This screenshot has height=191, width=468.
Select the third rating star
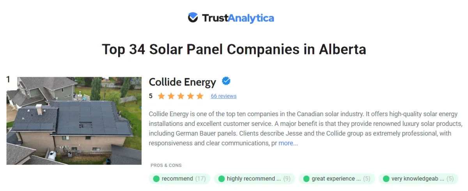[x=181, y=96]
